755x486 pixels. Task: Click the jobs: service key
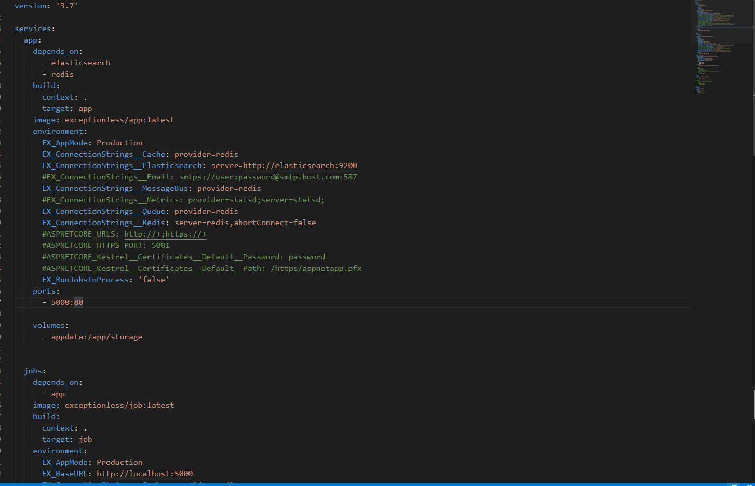32,371
